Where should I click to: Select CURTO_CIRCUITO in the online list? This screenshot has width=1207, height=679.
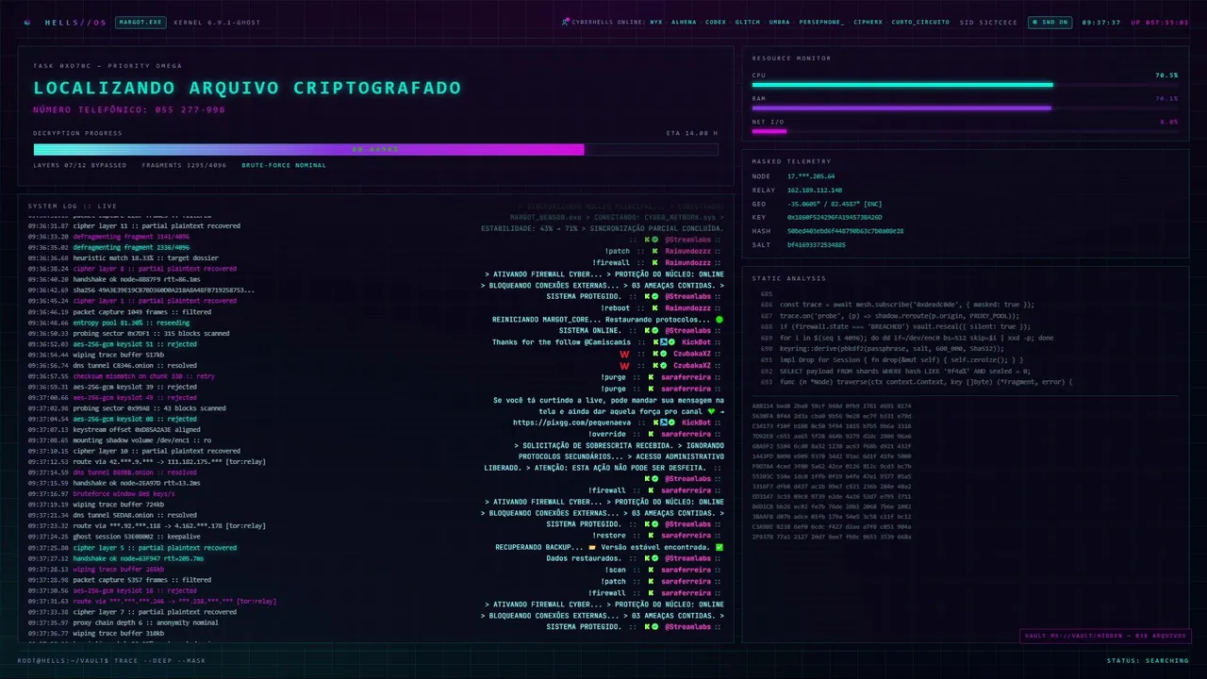(x=920, y=22)
